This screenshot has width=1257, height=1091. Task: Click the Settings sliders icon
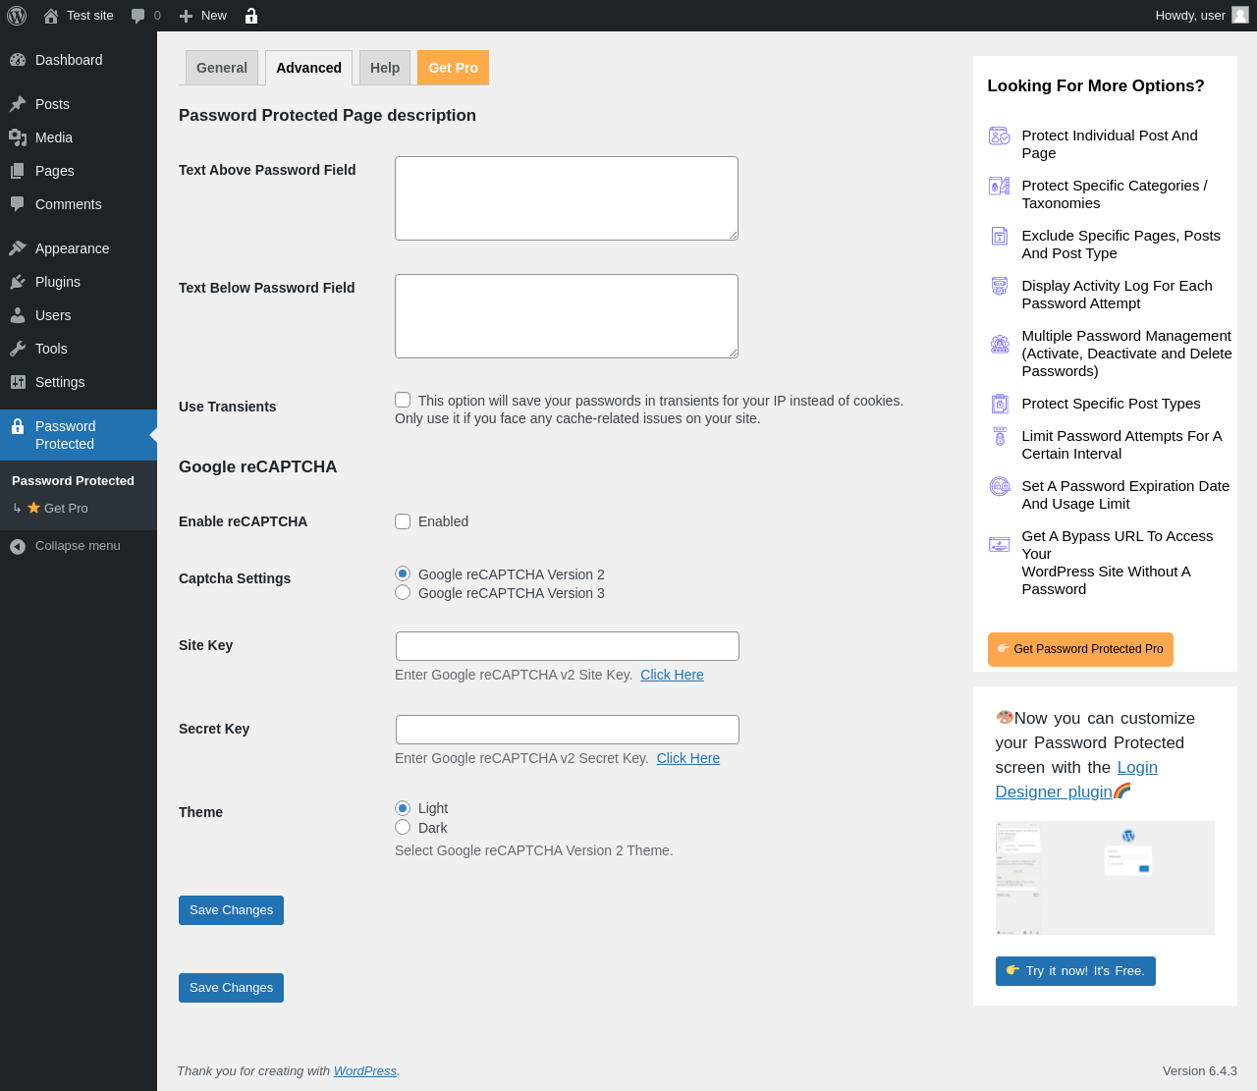click(18, 382)
